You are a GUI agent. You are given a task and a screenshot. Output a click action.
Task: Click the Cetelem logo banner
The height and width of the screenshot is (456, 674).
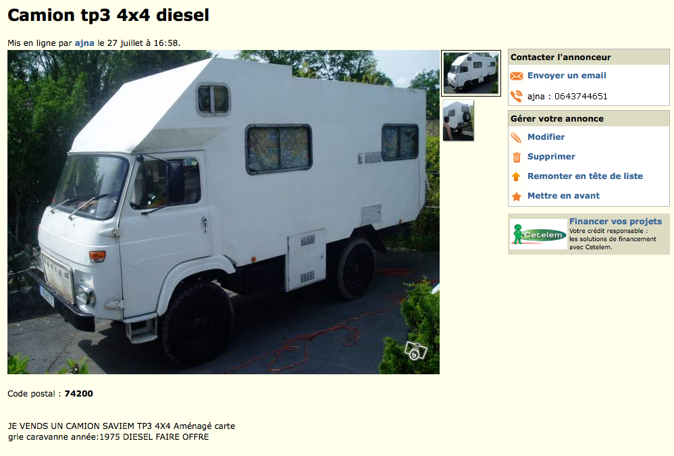click(538, 234)
